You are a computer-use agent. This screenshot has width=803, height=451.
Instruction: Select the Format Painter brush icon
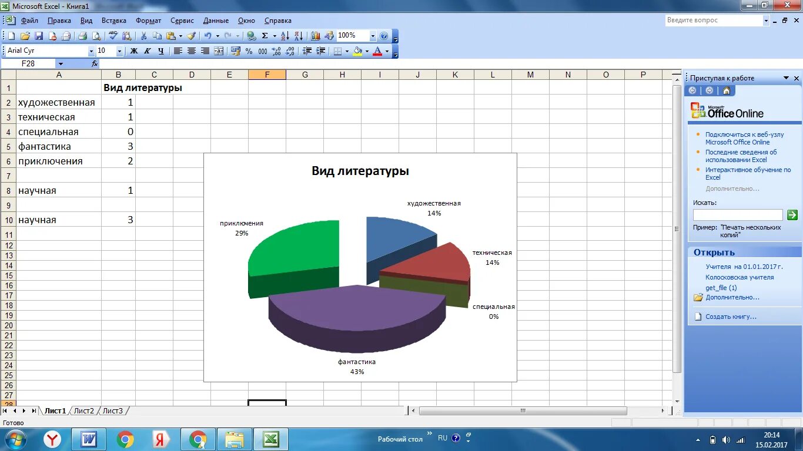(192, 36)
